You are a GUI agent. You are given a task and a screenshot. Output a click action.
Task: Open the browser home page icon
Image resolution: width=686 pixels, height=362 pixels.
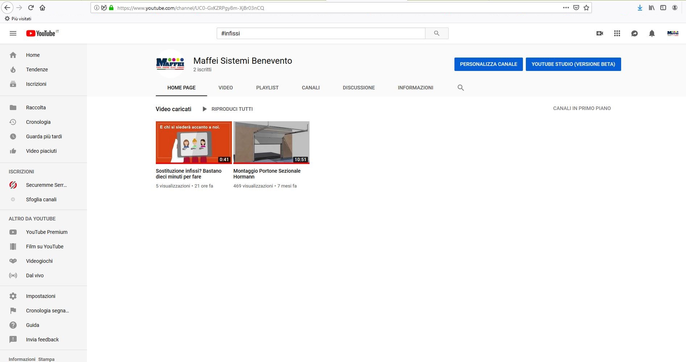(x=42, y=8)
